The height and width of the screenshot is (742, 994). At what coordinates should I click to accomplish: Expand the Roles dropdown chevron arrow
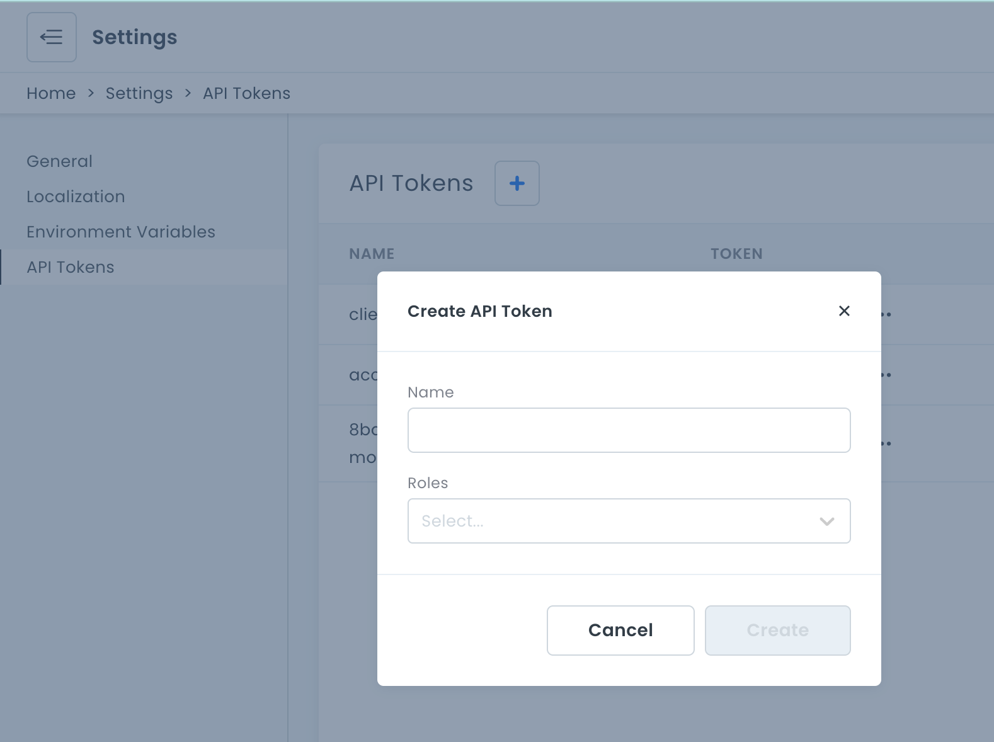[826, 521]
